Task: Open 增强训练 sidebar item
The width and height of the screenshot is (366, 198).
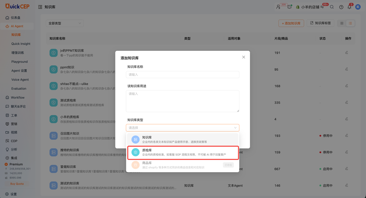Action: [18, 53]
